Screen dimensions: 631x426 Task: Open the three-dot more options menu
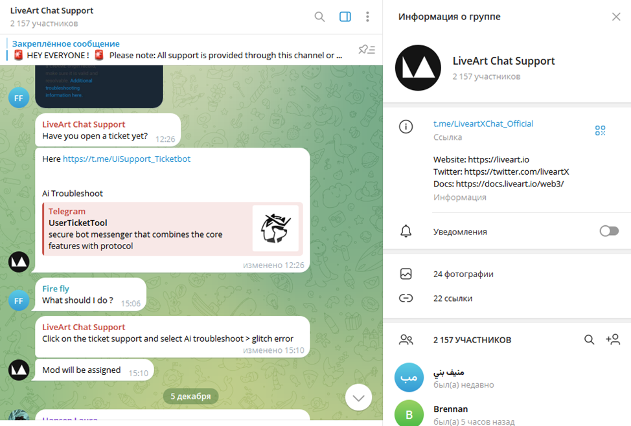tap(367, 16)
